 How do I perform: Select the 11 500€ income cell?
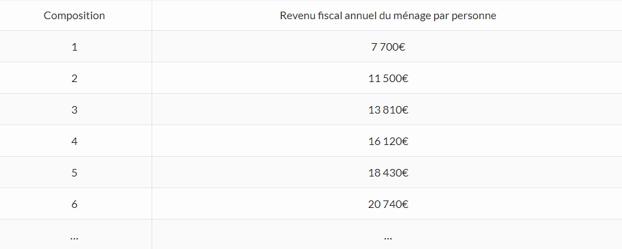click(x=387, y=78)
